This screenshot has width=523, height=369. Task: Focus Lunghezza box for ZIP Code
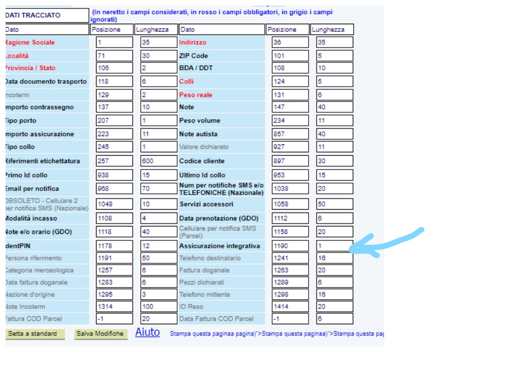tap(335, 55)
